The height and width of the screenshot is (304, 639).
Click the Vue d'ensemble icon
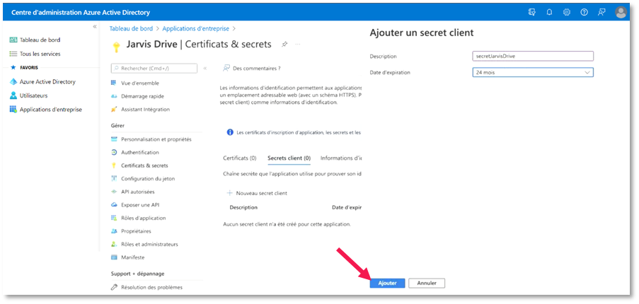114,83
